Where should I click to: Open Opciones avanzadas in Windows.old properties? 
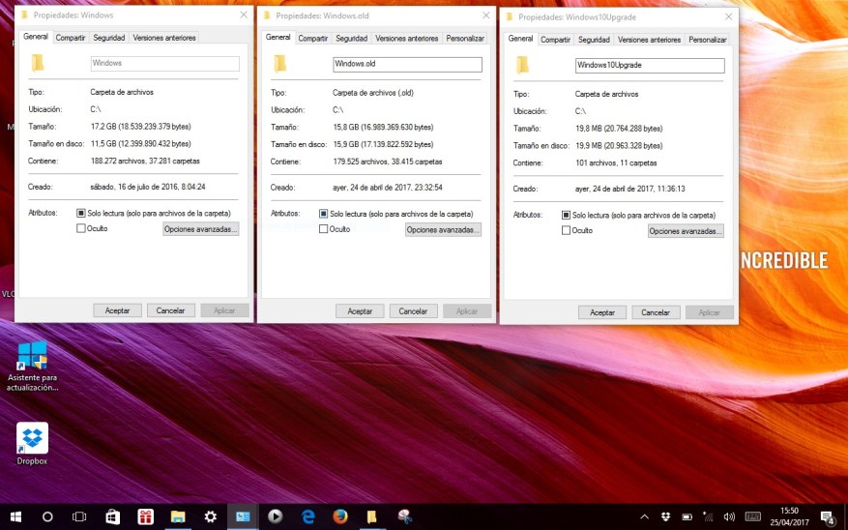(443, 230)
